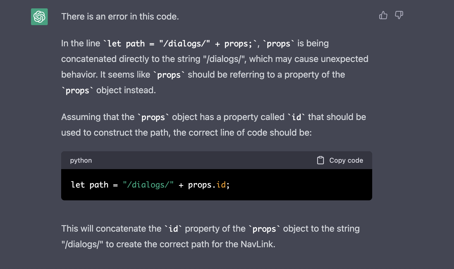Click inline "id" after "This will concatenate the"
The image size is (454, 269).
[x=173, y=229]
